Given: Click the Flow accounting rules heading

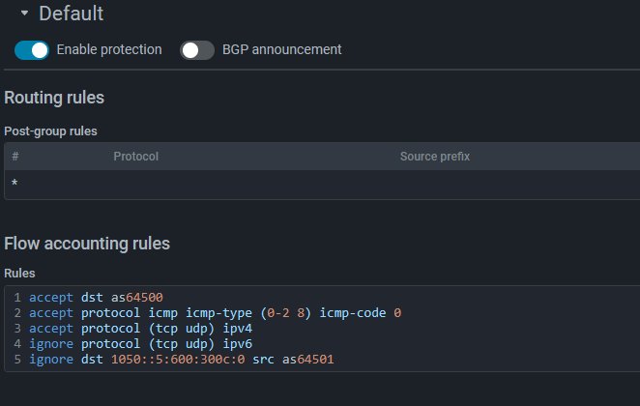Looking at the screenshot, I should click(x=87, y=244).
